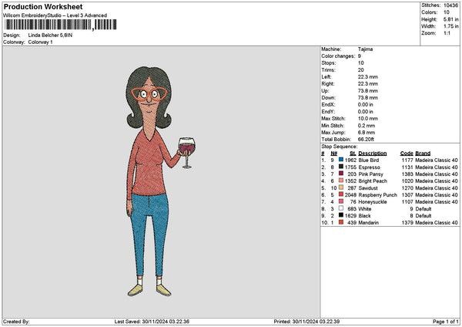
Task: Select the colorway value 'Colorway 1'
Action: coord(40,42)
